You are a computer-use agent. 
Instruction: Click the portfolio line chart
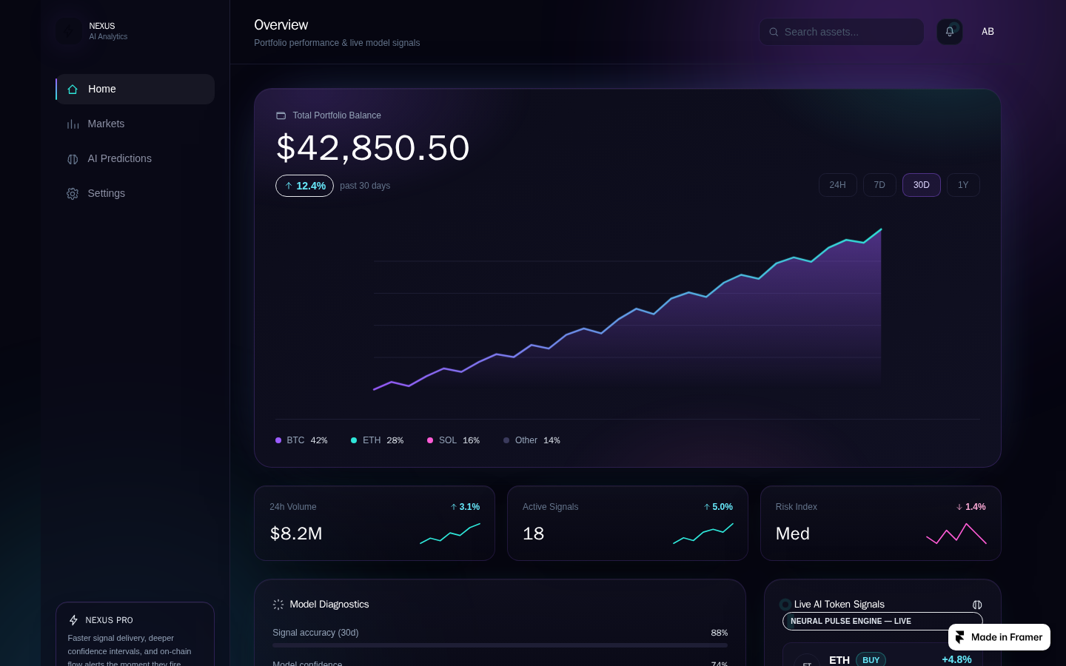628,309
